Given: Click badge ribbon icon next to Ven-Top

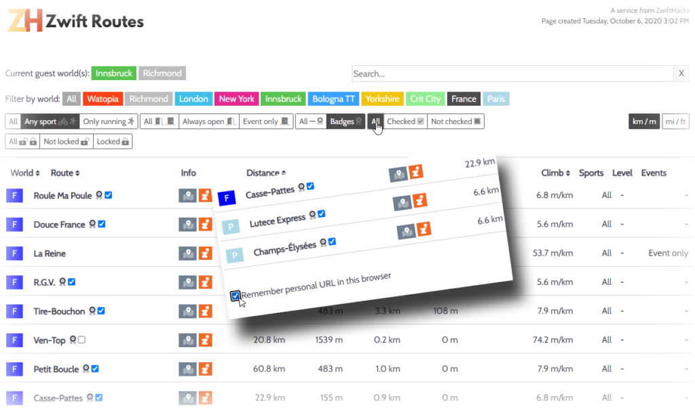Looking at the screenshot, I should click(73, 340).
